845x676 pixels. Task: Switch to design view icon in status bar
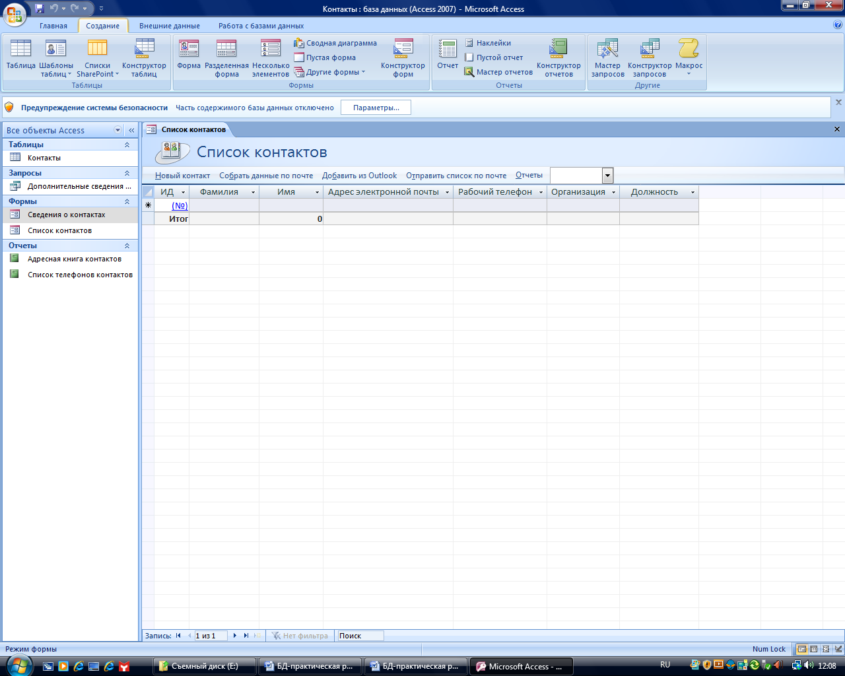(x=838, y=649)
